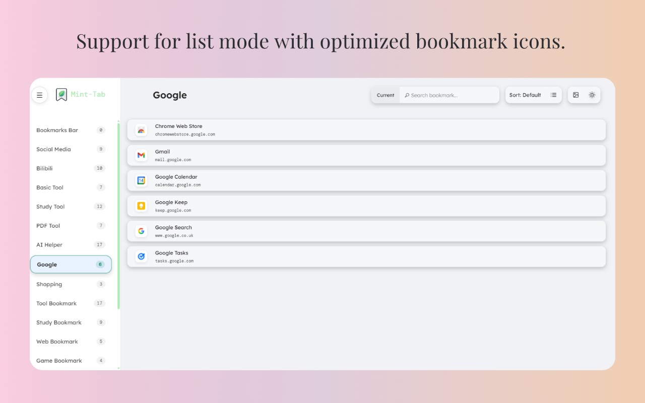Click the Mint-Tab leaf logo

(x=61, y=95)
